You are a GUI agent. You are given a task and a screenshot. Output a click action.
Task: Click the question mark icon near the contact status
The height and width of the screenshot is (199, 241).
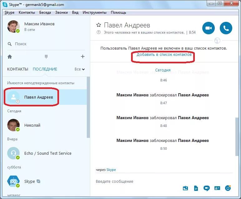[x=99, y=32]
